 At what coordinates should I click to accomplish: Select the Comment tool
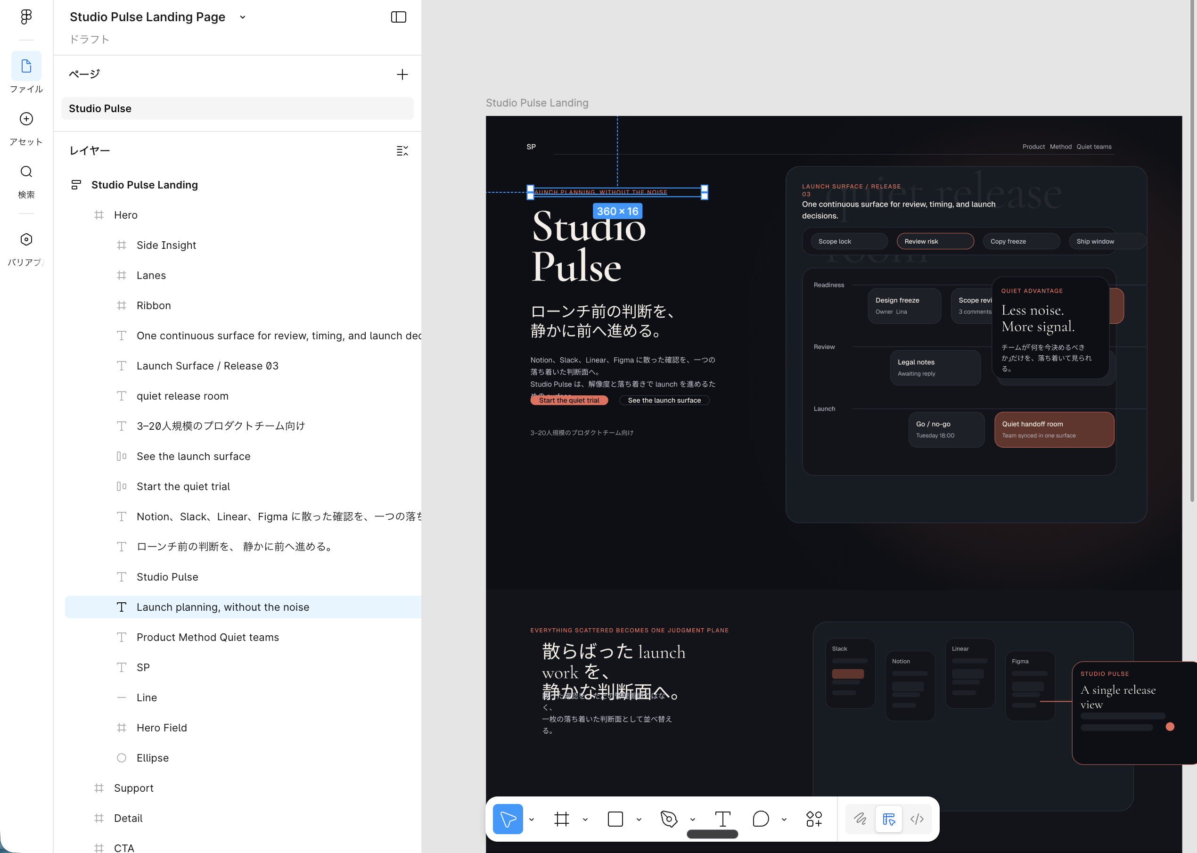761,819
